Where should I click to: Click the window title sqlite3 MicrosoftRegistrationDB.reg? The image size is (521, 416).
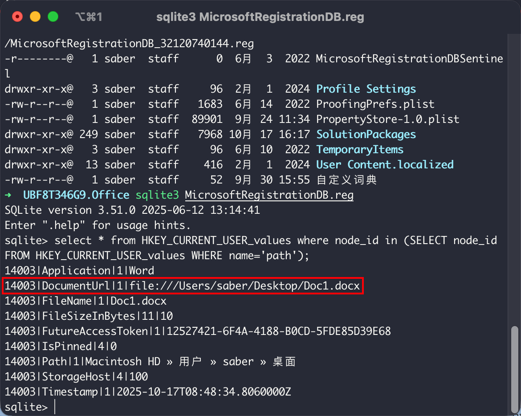(260, 17)
